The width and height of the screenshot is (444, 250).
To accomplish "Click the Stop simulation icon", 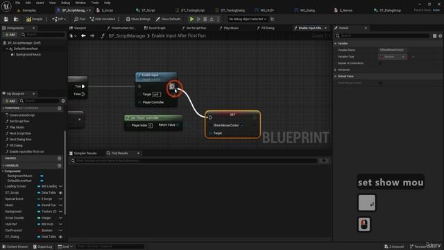I will 205,19.
